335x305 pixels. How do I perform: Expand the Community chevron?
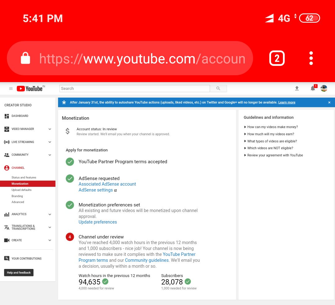(50, 155)
